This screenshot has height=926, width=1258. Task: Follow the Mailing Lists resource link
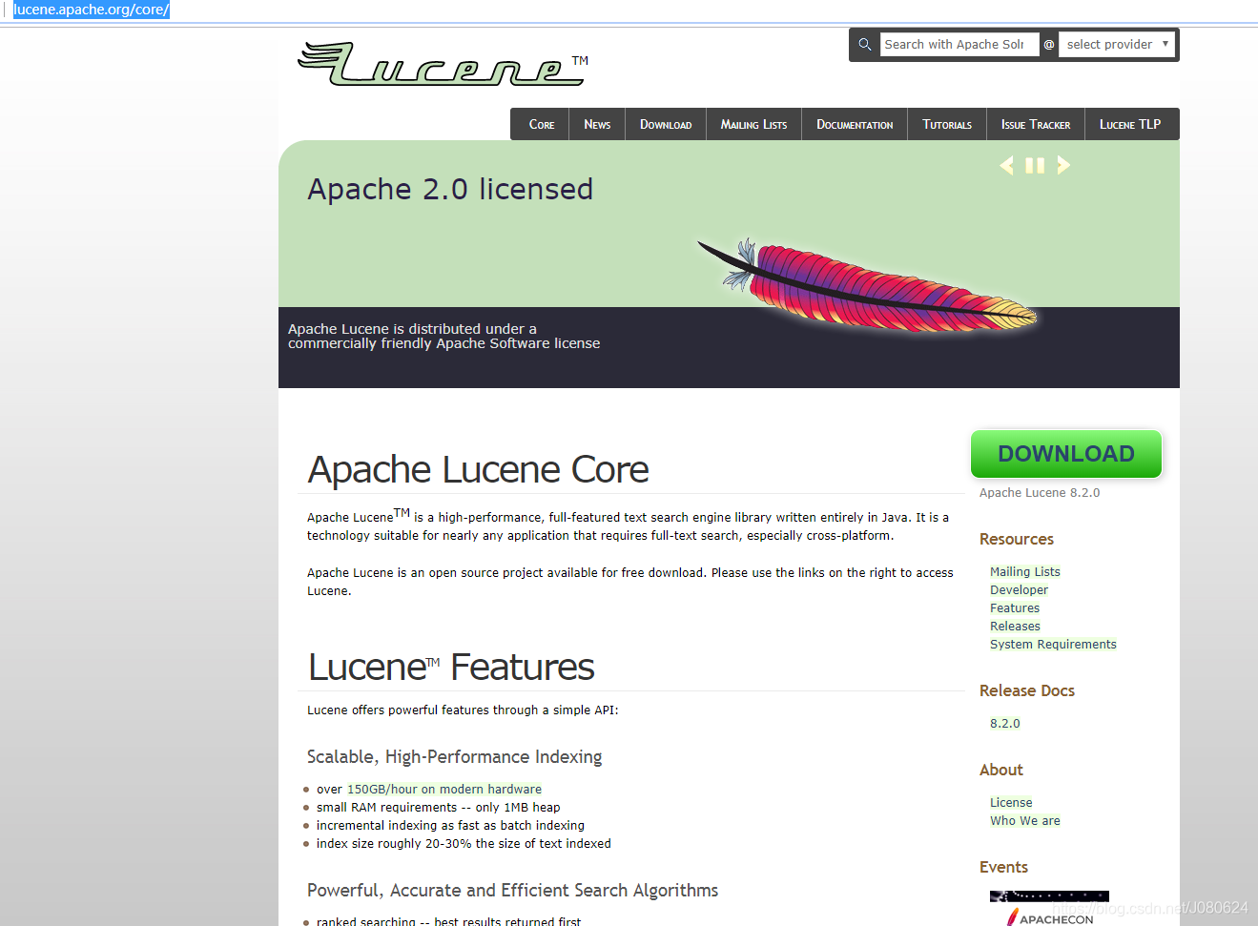[x=1025, y=571]
